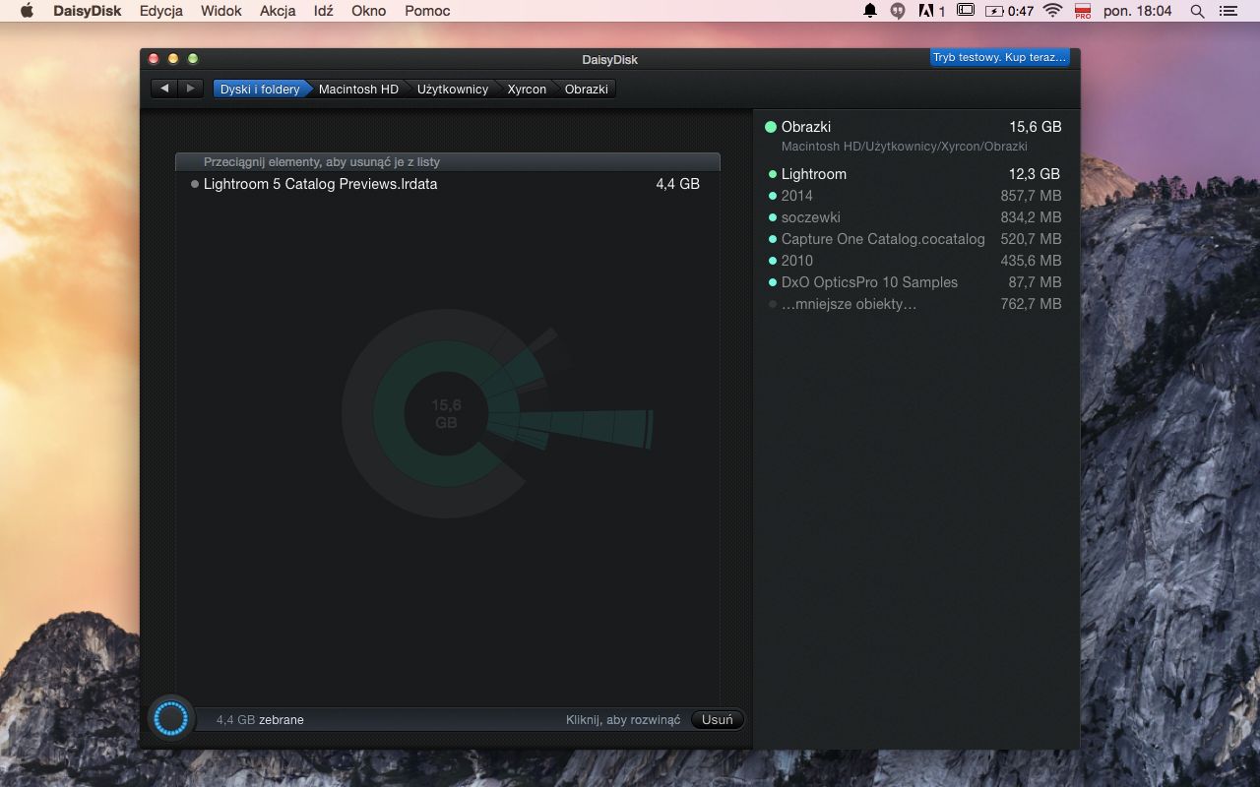Click the battery status 0:47
1260x787 pixels.
click(1011, 11)
